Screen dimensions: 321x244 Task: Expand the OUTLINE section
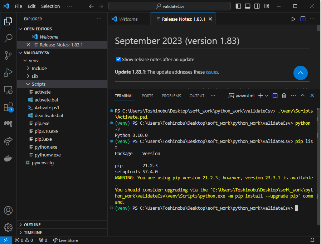32,224
